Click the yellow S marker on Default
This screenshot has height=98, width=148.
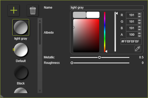point(14,50)
